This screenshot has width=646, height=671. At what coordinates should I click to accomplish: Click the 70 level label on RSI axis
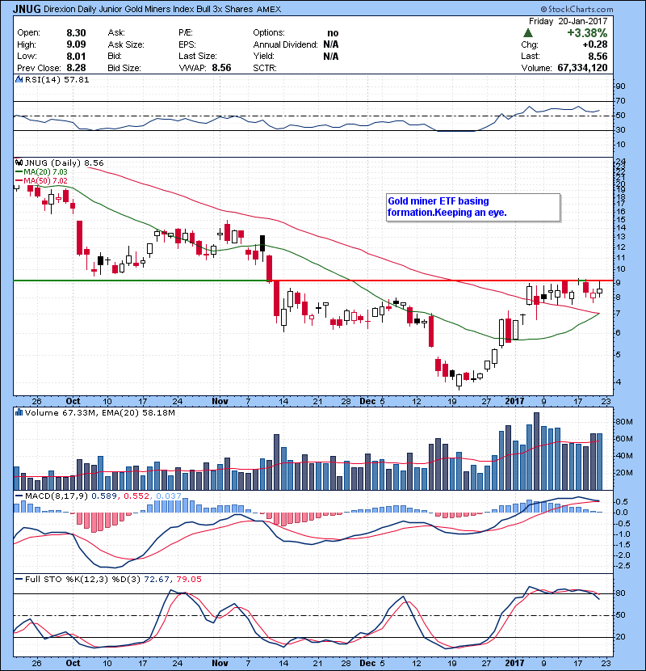pyautogui.click(x=620, y=101)
